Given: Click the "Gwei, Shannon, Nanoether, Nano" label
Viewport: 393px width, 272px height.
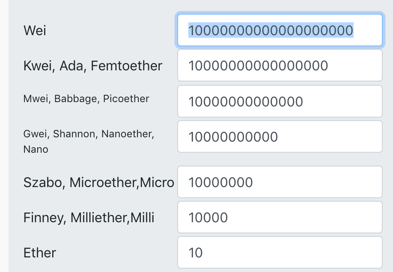Looking at the screenshot, I should pyautogui.click(x=88, y=134).
